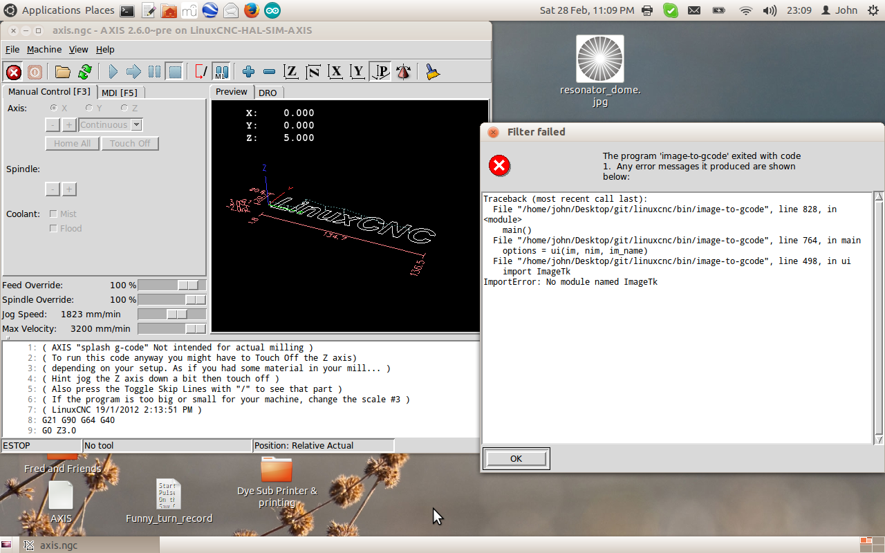Select the Preview tab

pos(232,91)
